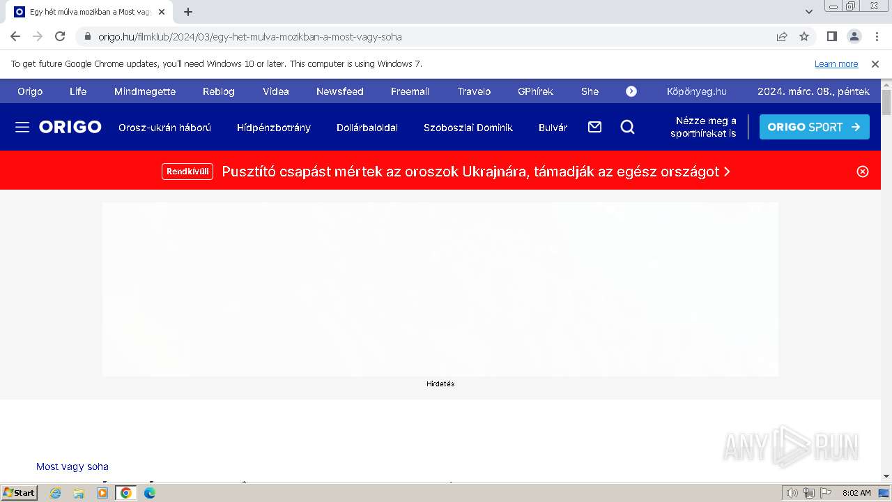892x502 pixels.
Task: Open the Learn more link
Action: pyautogui.click(x=836, y=63)
